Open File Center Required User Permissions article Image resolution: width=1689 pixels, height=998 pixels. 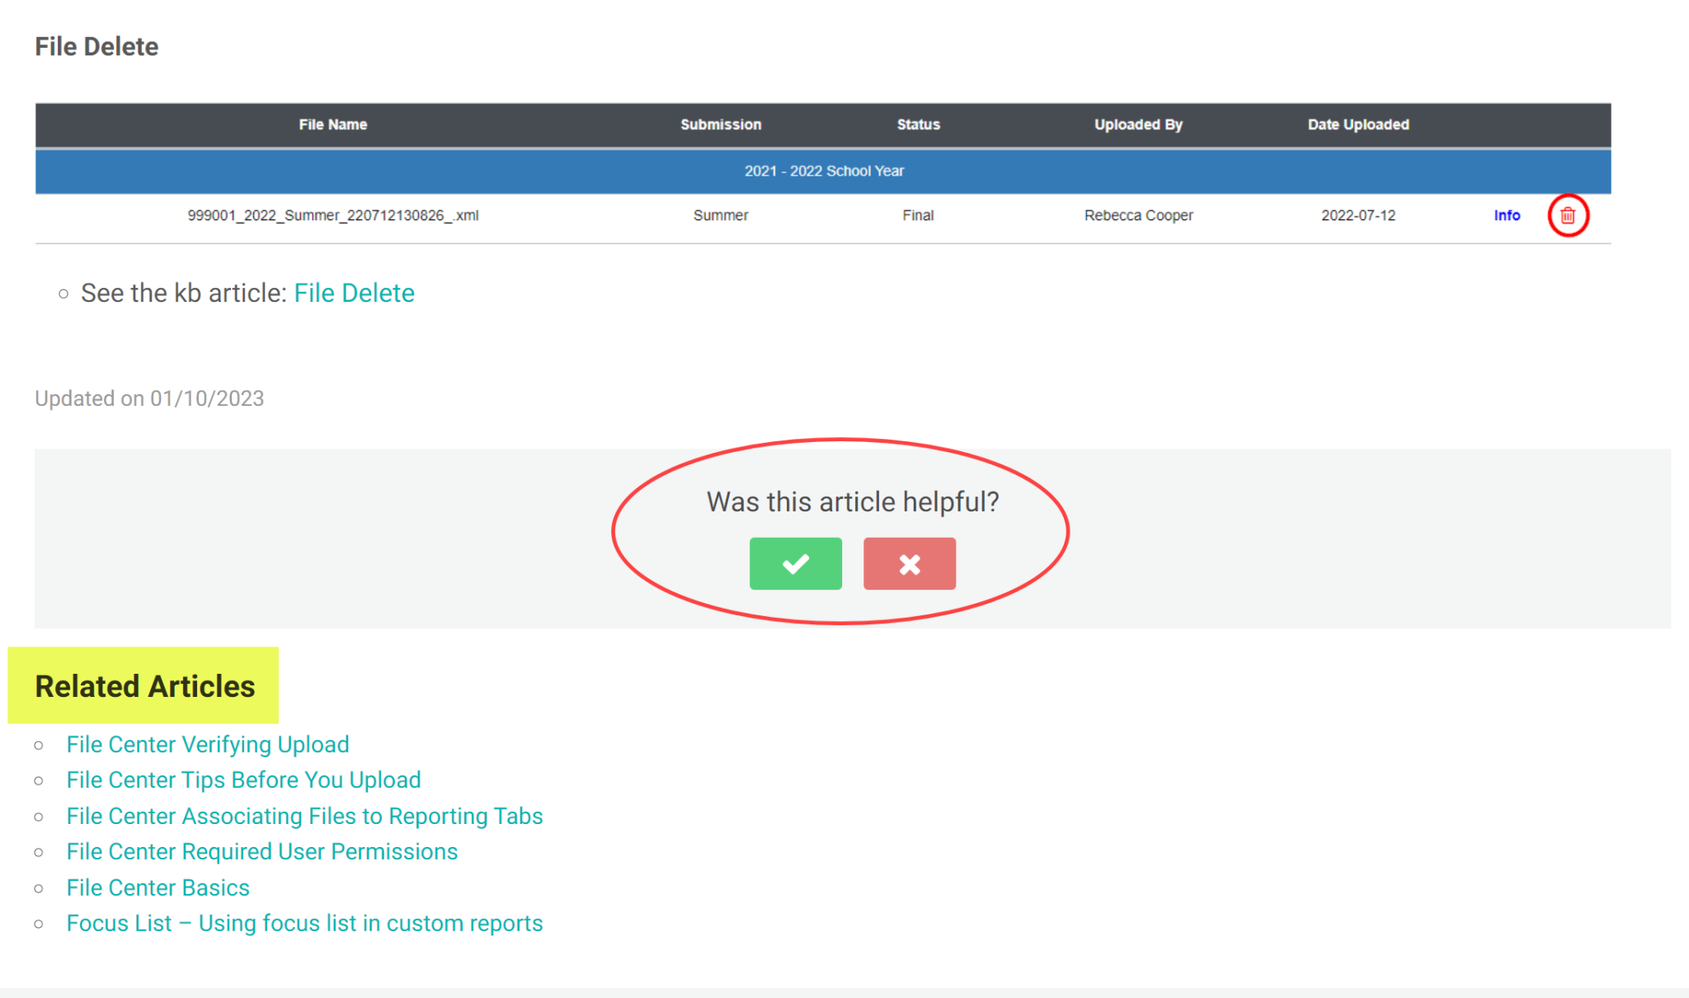coord(262,851)
